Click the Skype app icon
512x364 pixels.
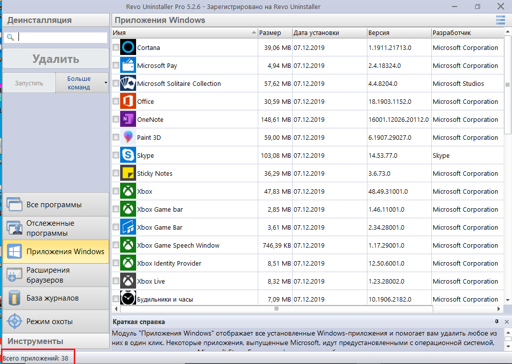click(x=128, y=155)
